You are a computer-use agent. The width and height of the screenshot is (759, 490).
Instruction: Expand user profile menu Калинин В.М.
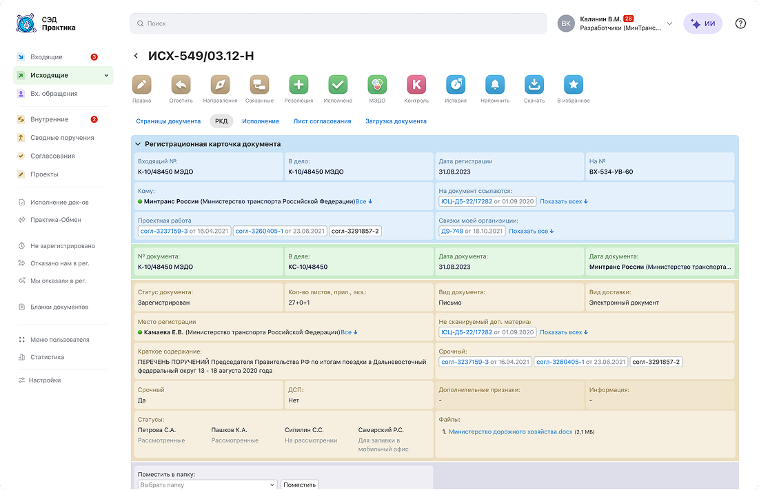coord(669,24)
